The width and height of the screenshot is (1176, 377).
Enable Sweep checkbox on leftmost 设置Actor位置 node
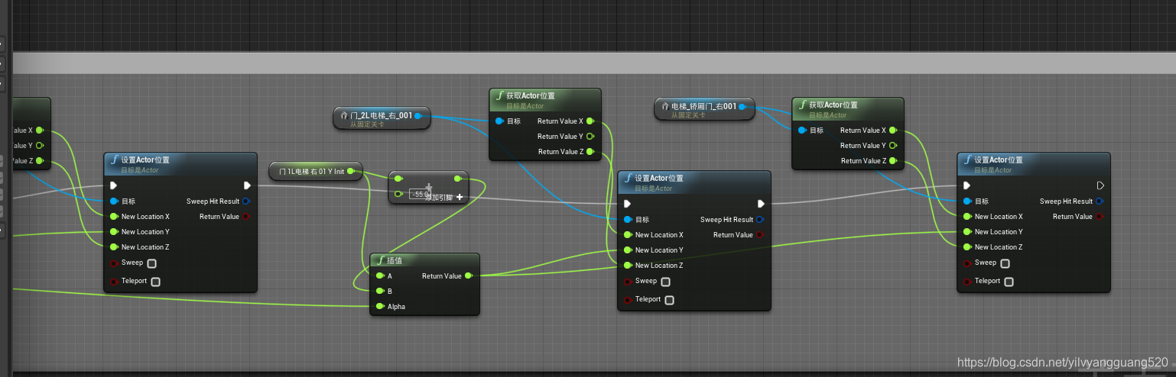[151, 263]
